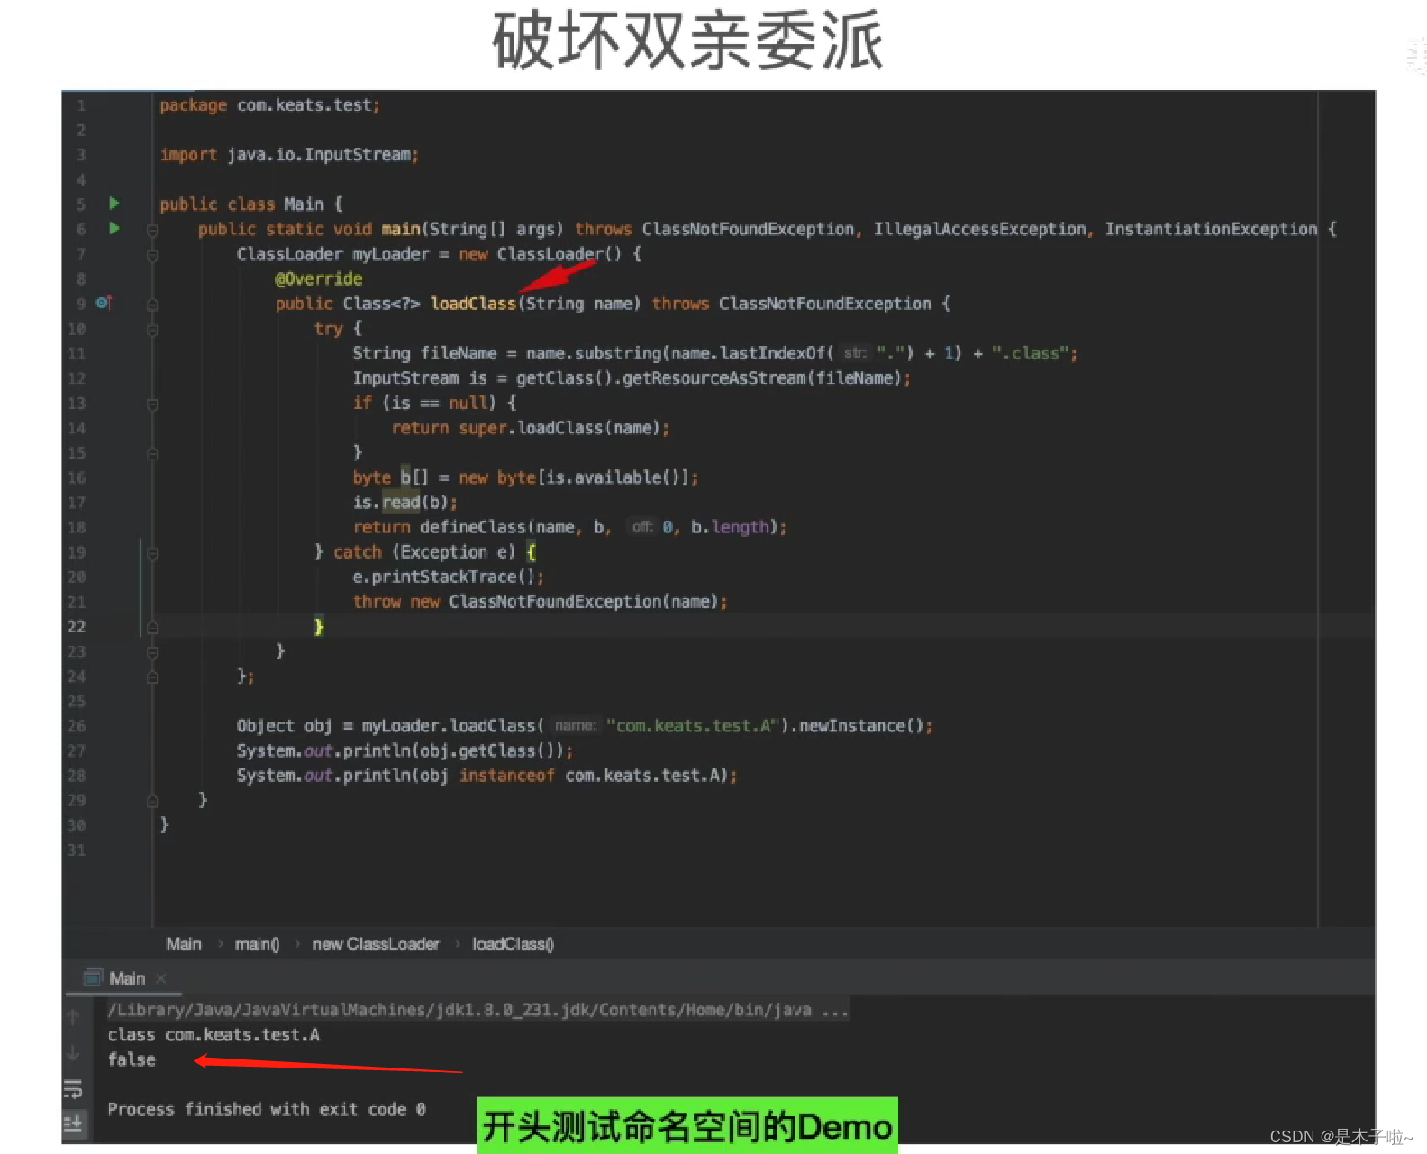1427x1154 pixels.
Task: Collapse if block fold at line 13
Action: coord(152,404)
